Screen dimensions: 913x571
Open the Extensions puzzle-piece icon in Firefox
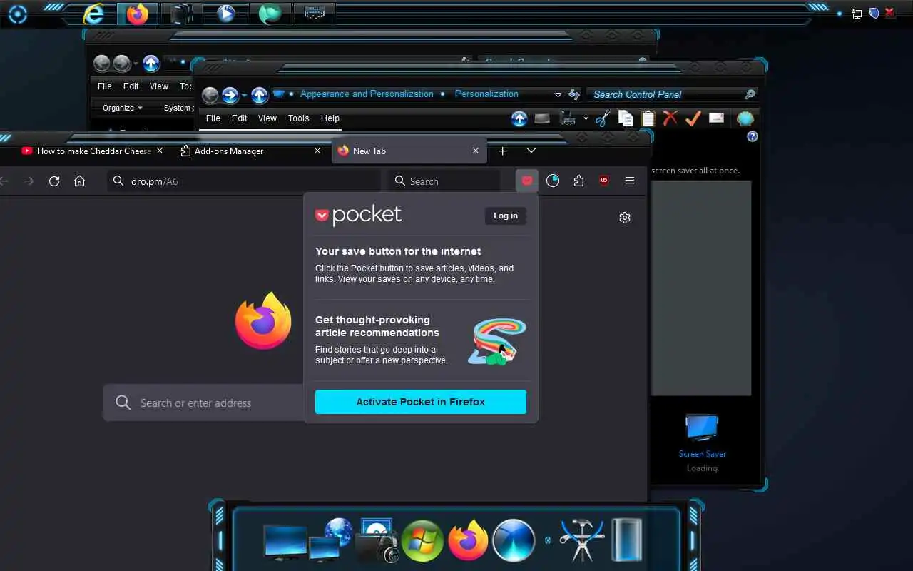click(x=578, y=181)
